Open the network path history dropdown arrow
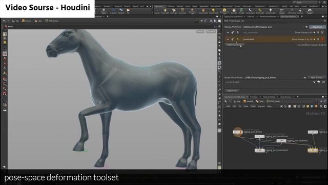328x185 pixels. pyautogui.click(x=316, y=101)
